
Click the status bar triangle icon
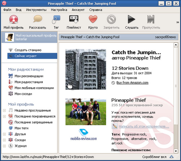(172, 157)
